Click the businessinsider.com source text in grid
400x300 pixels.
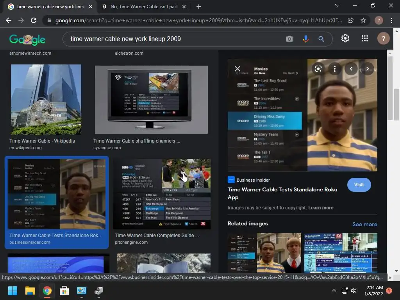tap(30, 242)
